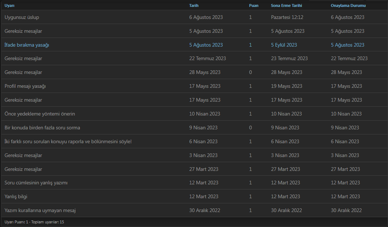Open the "Yanlış bilgi" warning entry

(x=16, y=197)
